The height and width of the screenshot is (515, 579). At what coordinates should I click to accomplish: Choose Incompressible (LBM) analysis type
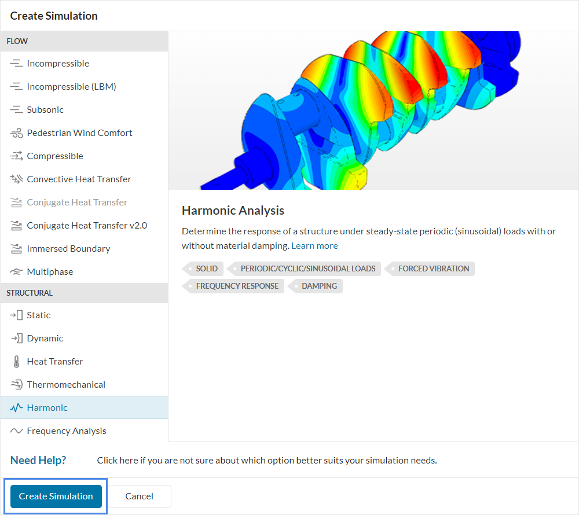click(x=71, y=87)
